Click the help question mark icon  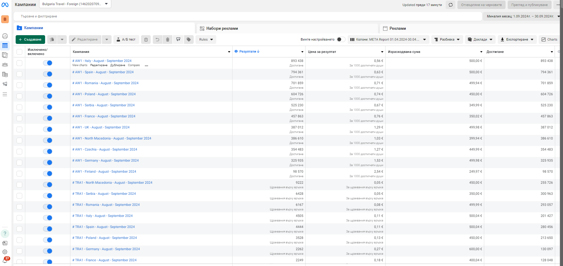coord(5,234)
